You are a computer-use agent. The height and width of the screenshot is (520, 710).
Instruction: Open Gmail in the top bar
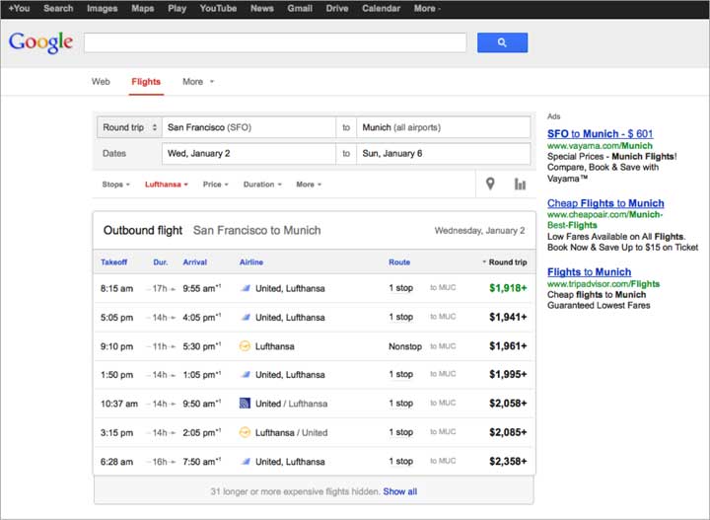click(x=300, y=8)
